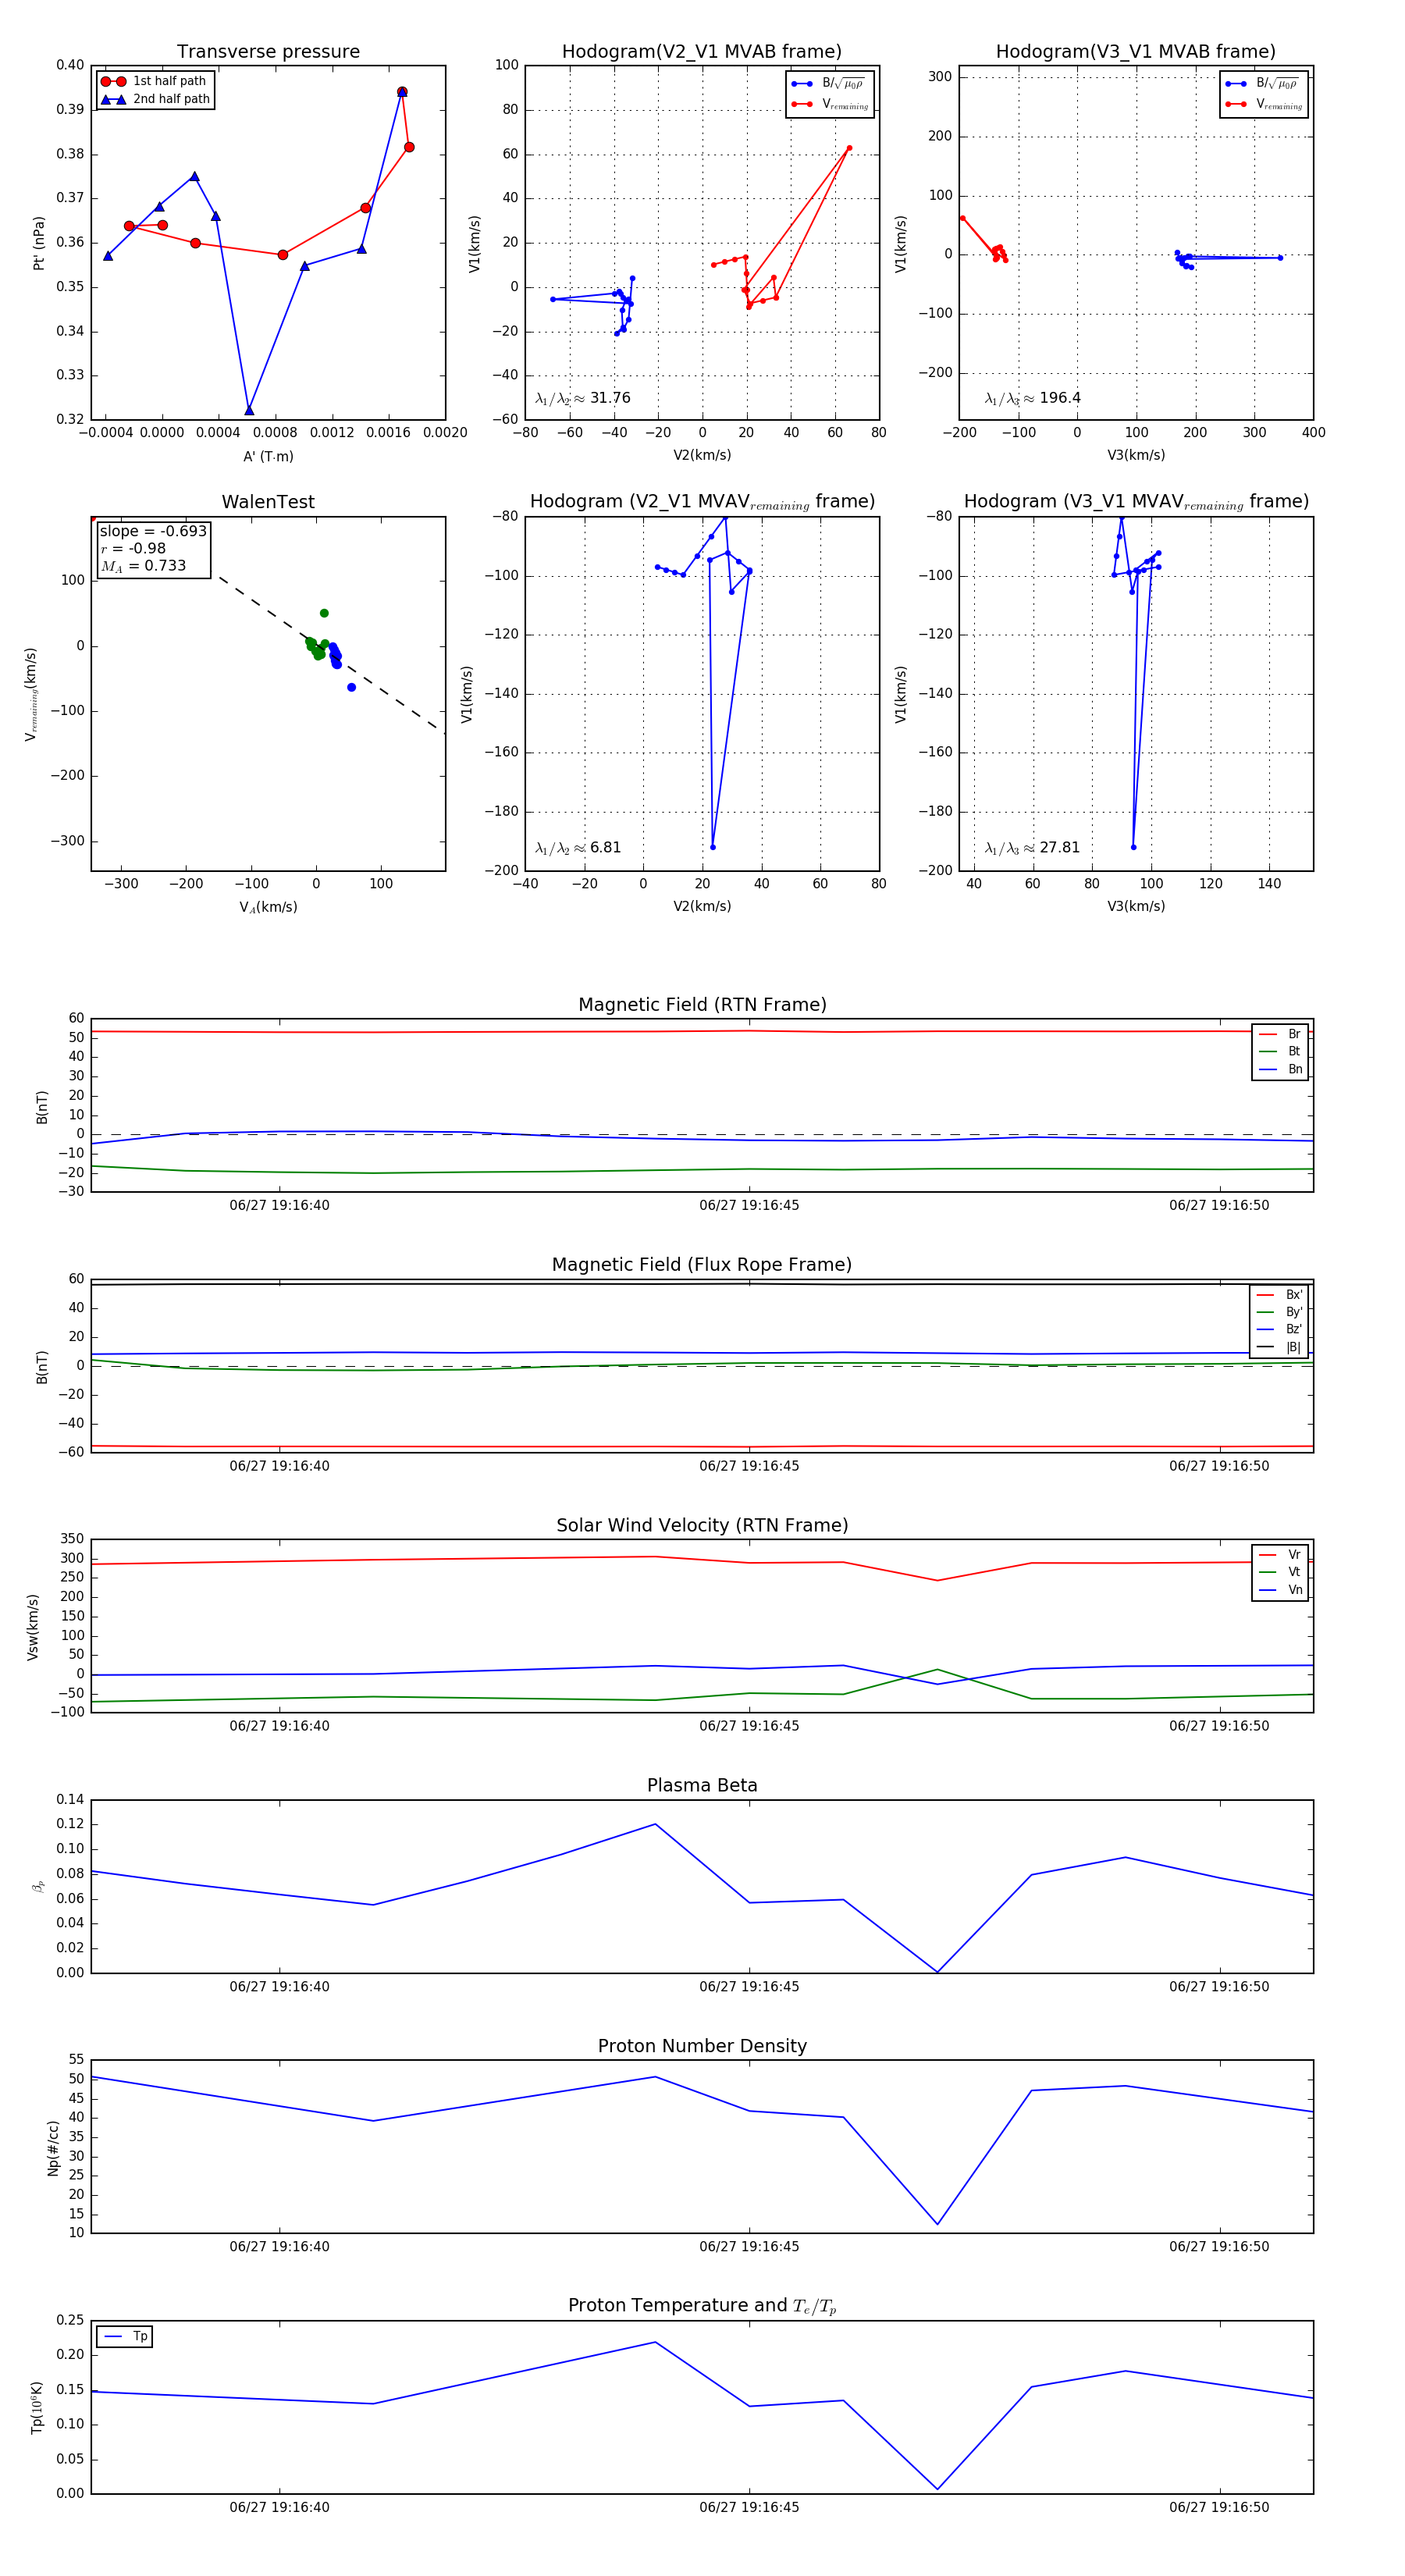Click the blue triangle marker for 2nd half path
This screenshot has width=1405, height=2576.
(x=113, y=99)
